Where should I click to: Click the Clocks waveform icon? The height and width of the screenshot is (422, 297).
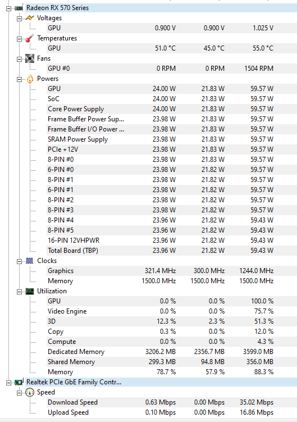tap(30, 261)
